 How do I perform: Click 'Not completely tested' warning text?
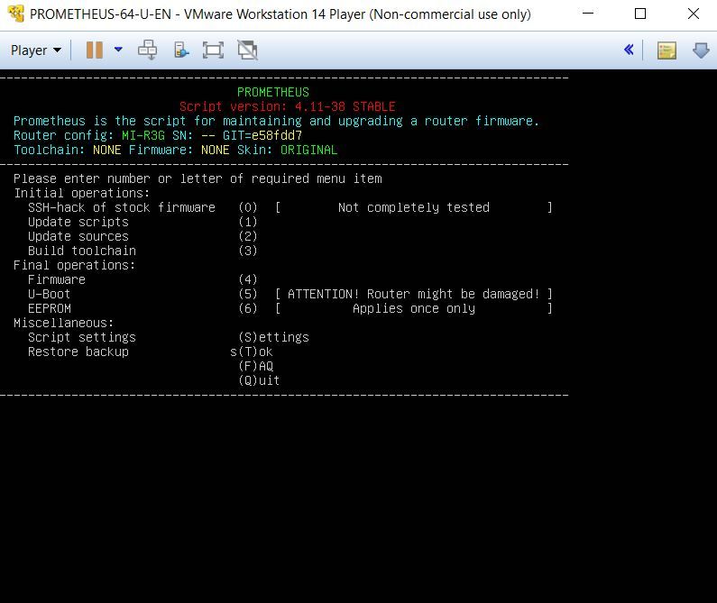pyautogui.click(x=414, y=207)
